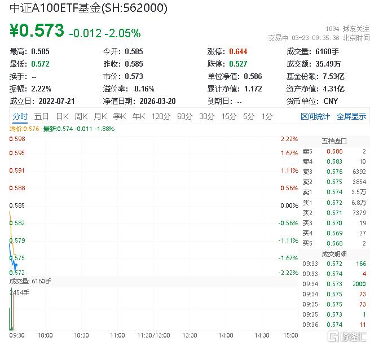Viewport: 370px width, 346px height.
Task: Click the 卖1 order row with 3.5万
Action: (x=334, y=192)
